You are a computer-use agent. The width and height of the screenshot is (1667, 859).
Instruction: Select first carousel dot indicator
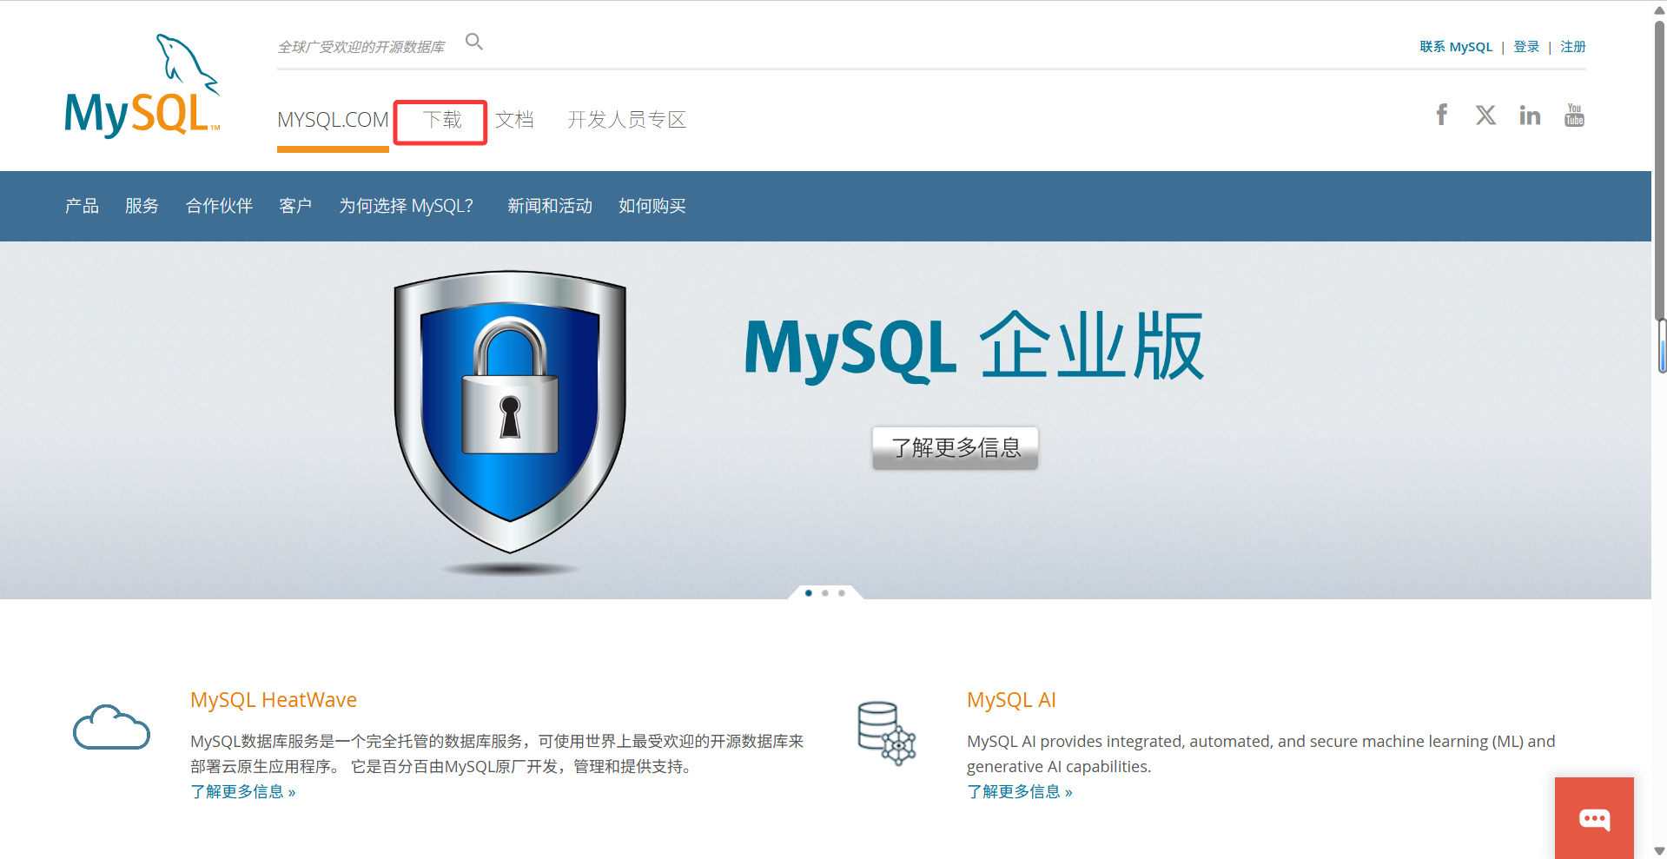[809, 593]
